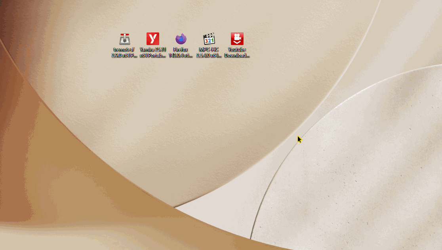Select the tremotesf desktop icon
Screen dimensions: 442x250
pyautogui.click(x=124, y=39)
